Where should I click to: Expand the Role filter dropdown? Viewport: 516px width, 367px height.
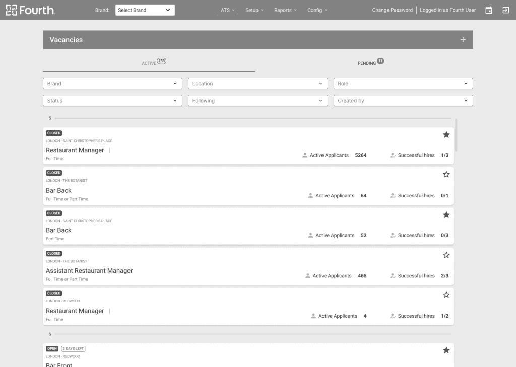[x=403, y=84]
